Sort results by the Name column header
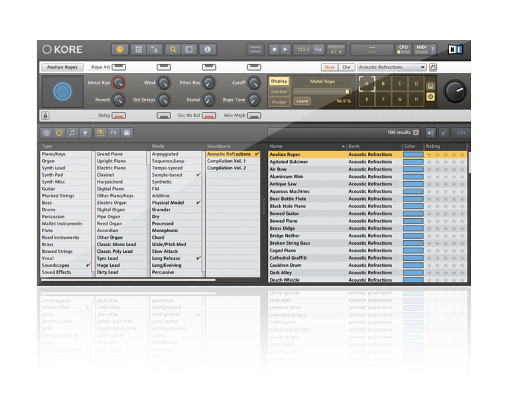 click(x=306, y=146)
